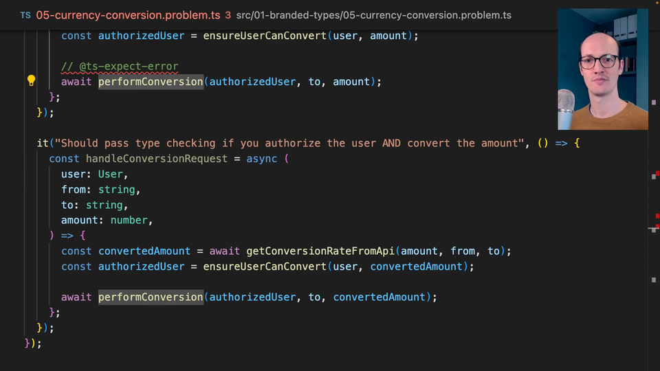This screenshot has height=371, width=660.
Task: Click the User type annotation
Action: (110, 174)
